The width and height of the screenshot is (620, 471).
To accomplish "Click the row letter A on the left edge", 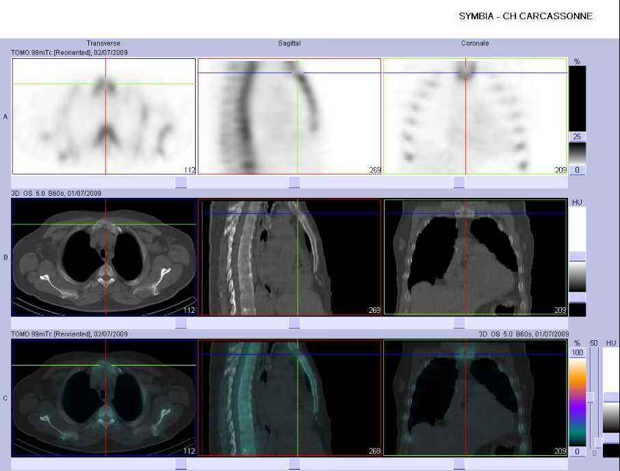I will pyautogui.click(x=5, y=116).
